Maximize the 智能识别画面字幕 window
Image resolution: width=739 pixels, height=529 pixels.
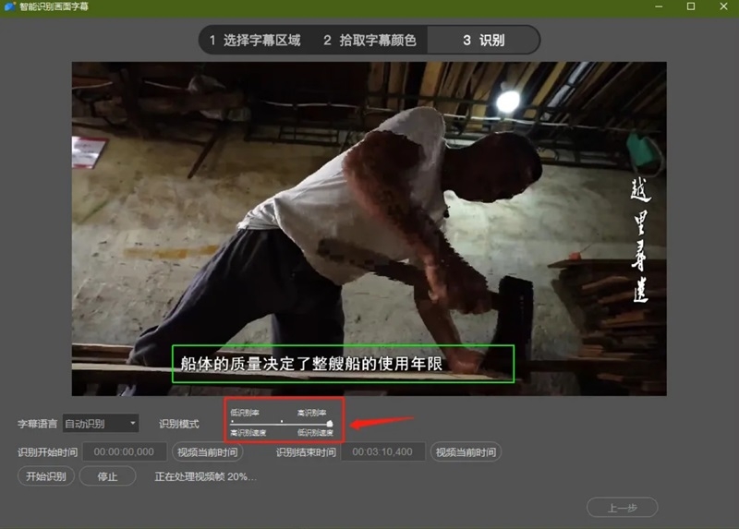pos(691,6)
